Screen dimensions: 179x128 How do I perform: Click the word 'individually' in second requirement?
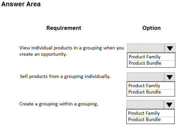(98, 76)
